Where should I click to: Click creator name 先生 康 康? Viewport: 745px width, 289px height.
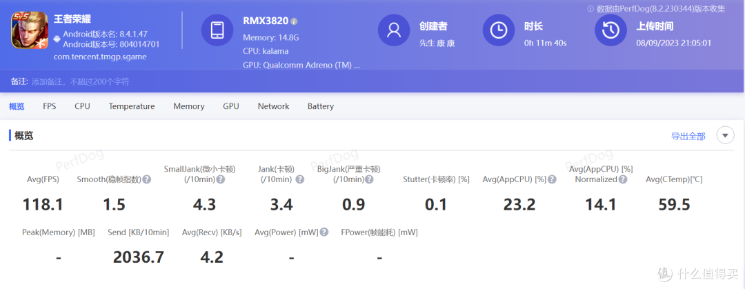coord(437,43)
